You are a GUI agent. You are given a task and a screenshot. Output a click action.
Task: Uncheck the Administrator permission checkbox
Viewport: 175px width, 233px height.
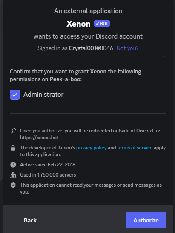[x=15, y=95]
